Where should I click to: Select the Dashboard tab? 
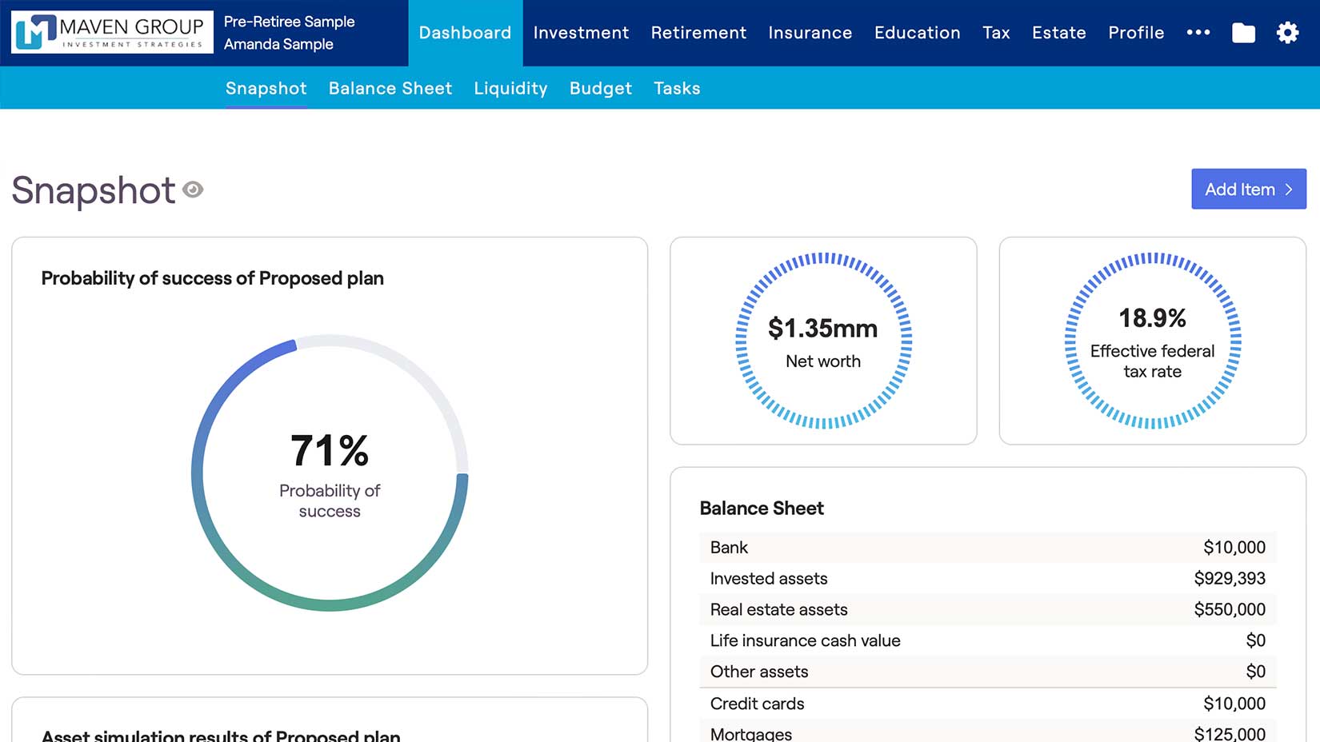point(465,33)
